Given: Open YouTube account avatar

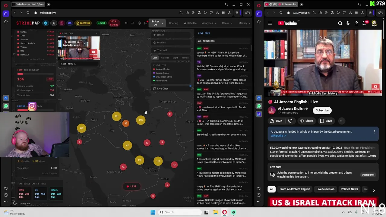Looking at the screenshot, I should pyautogui.click(x=374, y=23).
